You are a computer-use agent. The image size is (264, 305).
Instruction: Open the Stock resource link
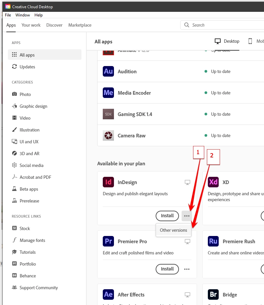[x=25, y=228]
